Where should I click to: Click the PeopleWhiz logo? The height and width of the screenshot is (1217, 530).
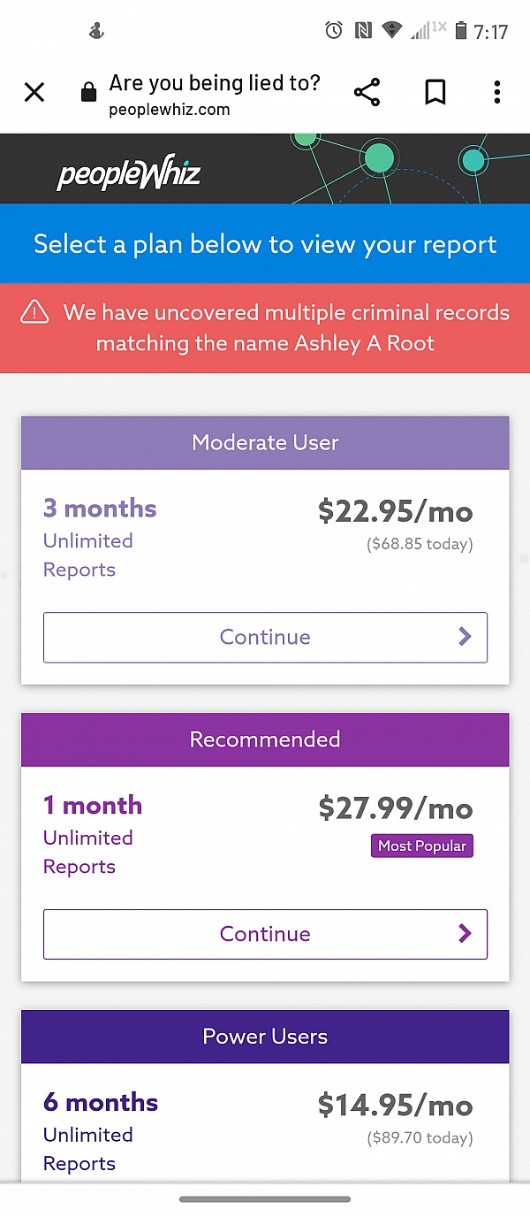129,173
